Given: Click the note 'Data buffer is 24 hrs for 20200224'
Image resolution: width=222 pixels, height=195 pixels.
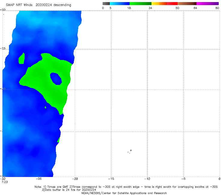Looking at the screenshot, I should click(69, 190).
